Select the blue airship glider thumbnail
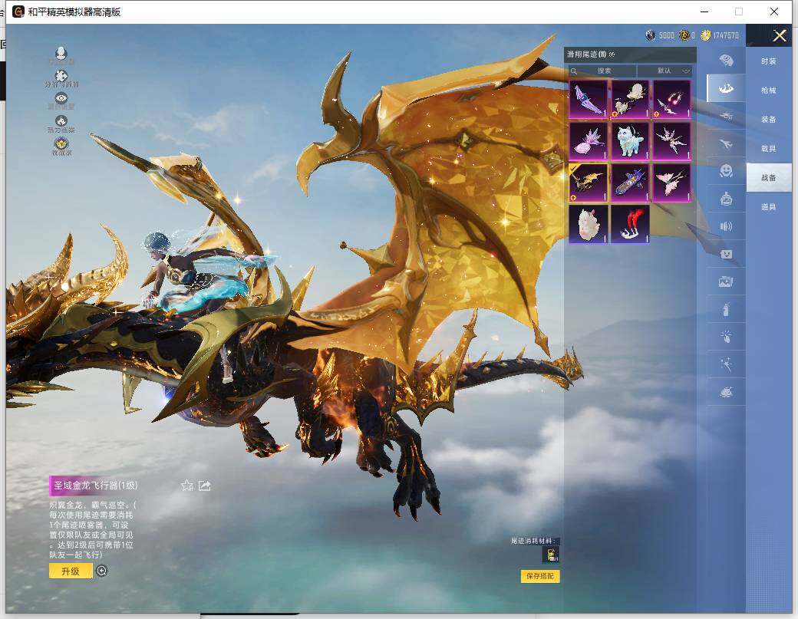798x619 pixels. [629, 183]
